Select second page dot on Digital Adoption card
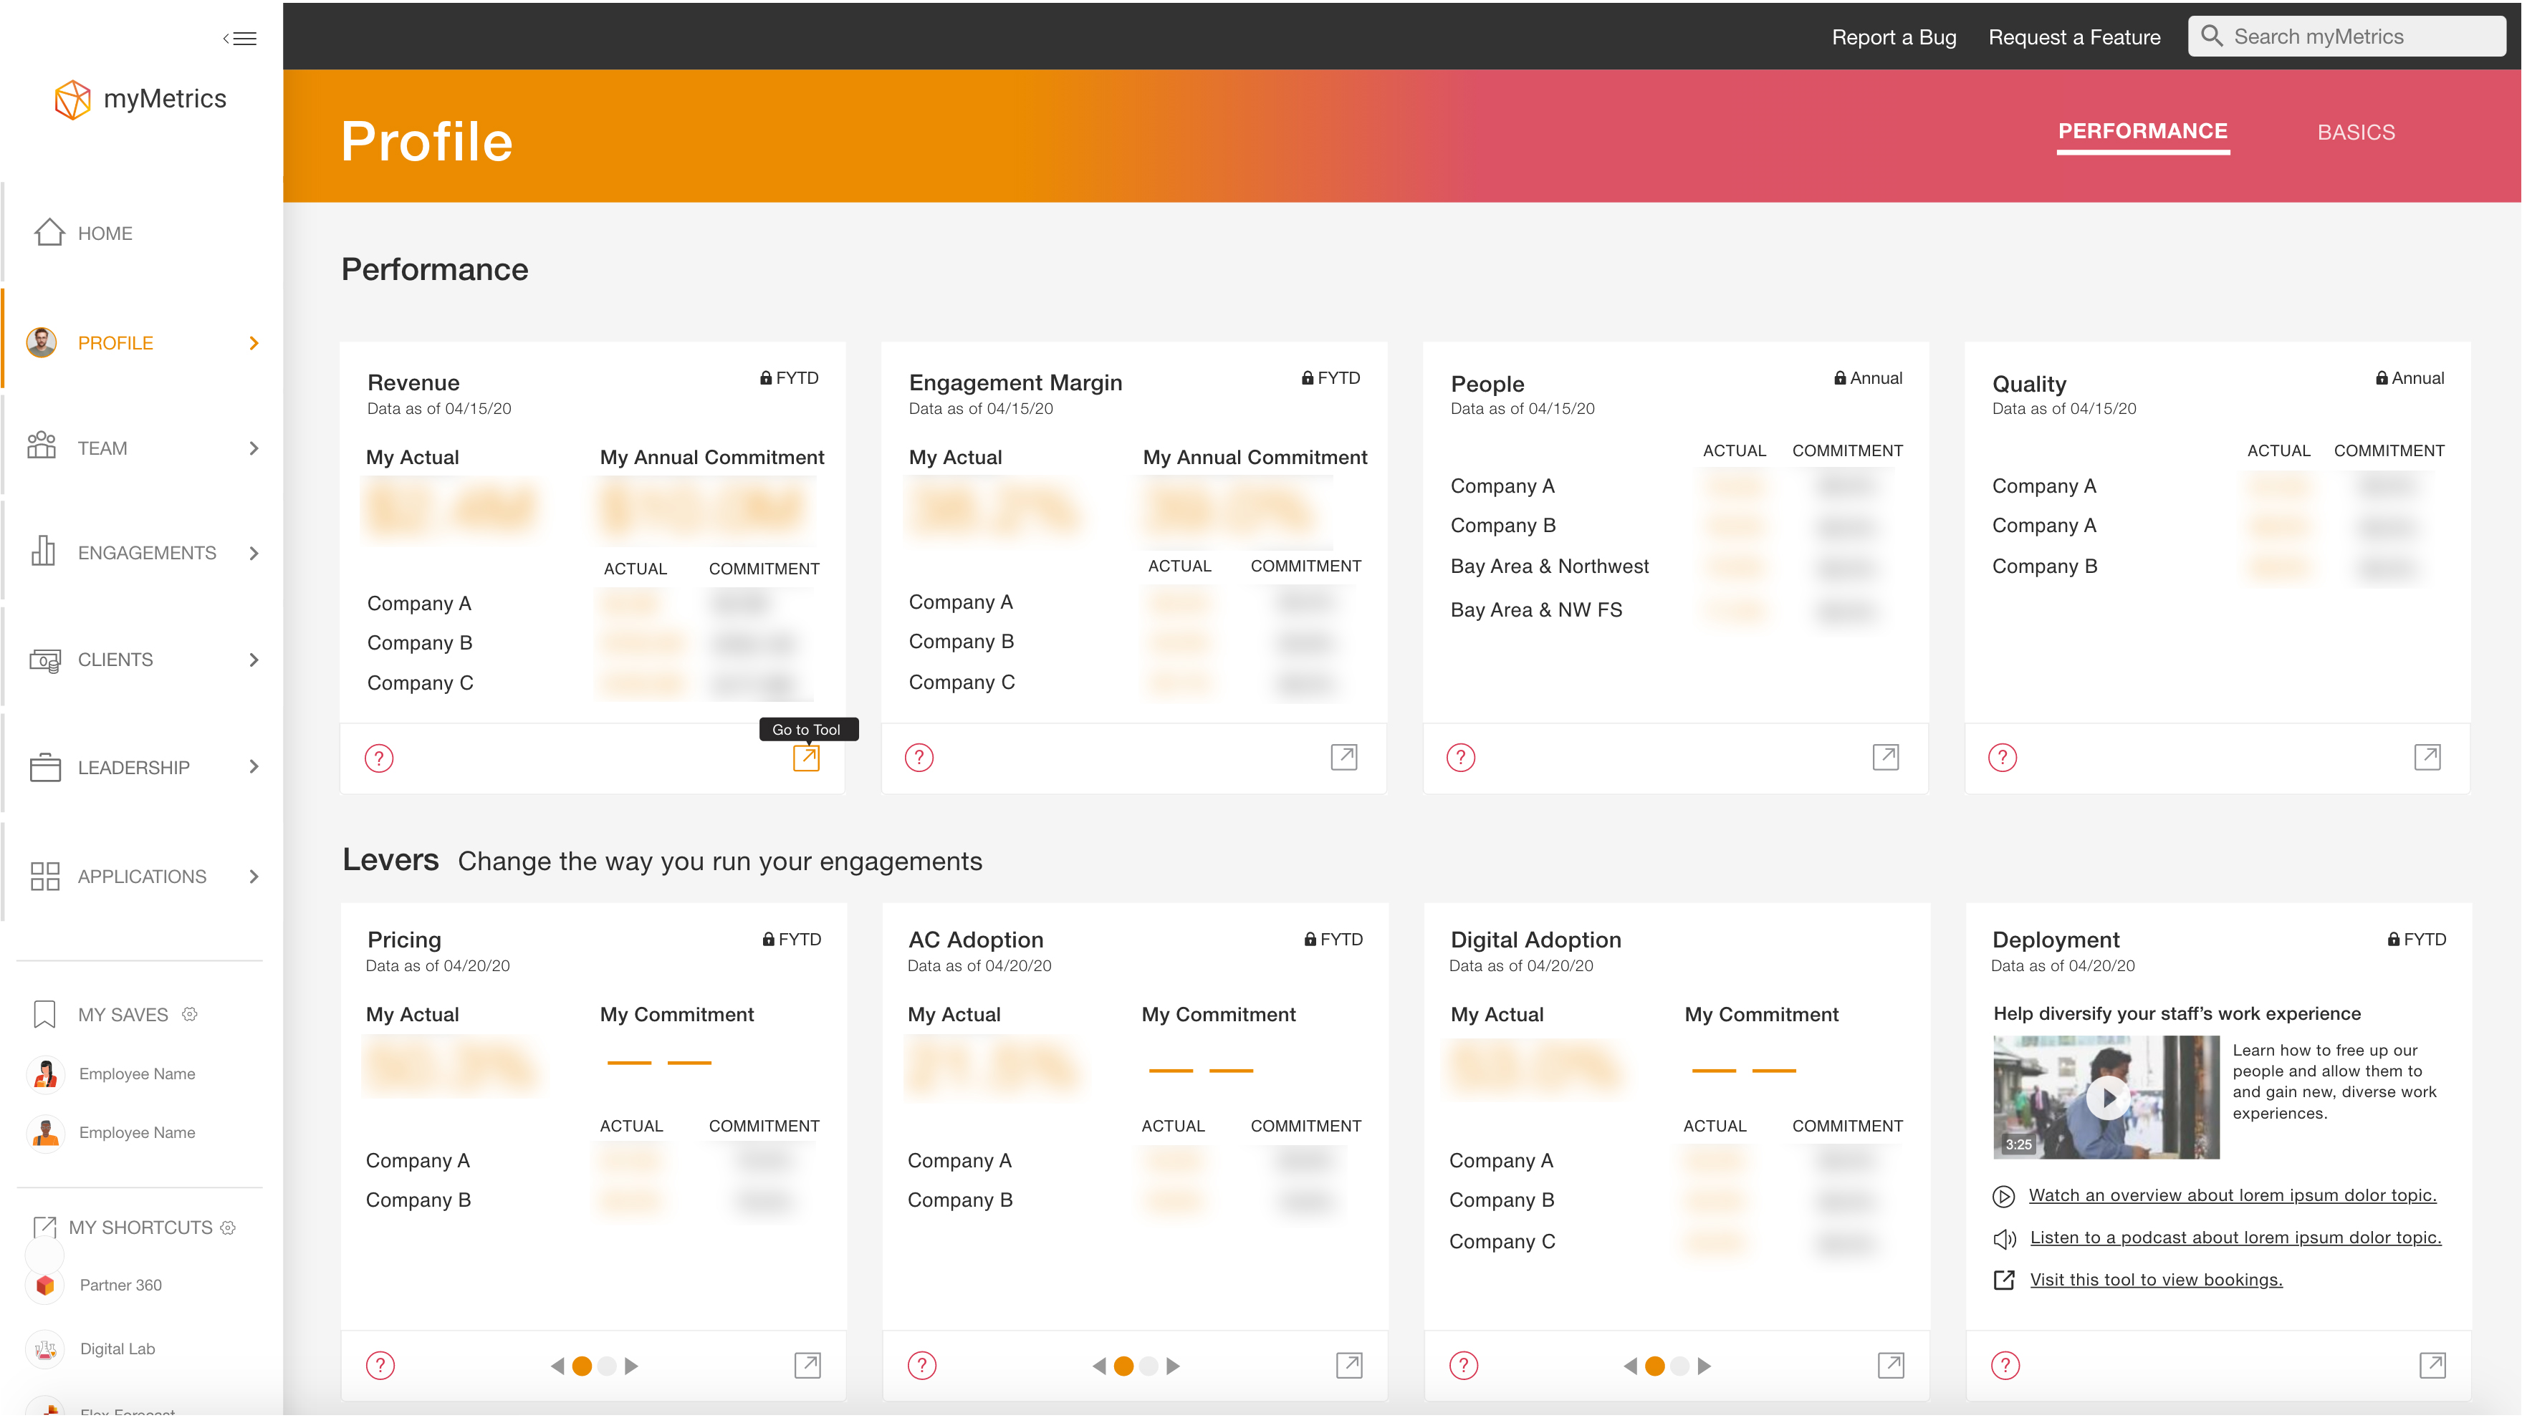Screen dimensions: 2522x1418 [1680, 1366]
